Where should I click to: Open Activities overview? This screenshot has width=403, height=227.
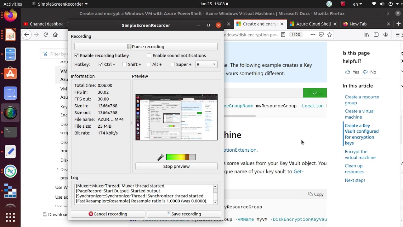(13, 4)
